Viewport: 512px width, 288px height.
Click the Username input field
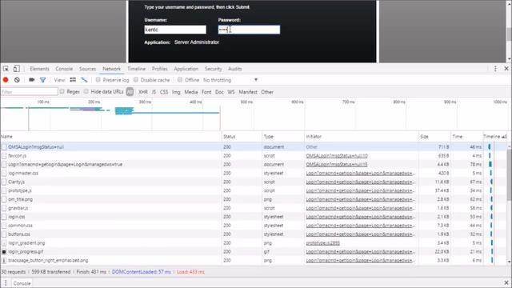[175, 30]
